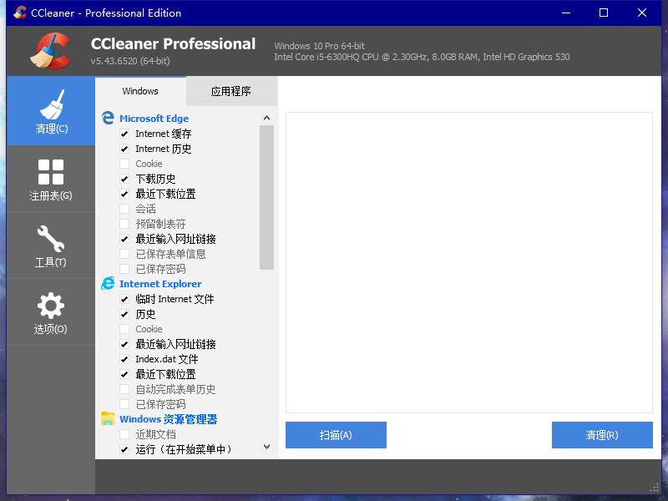Click the Intel Core i5-6300HQ system info text
The image size is (668, 501).
pos(422,57)
